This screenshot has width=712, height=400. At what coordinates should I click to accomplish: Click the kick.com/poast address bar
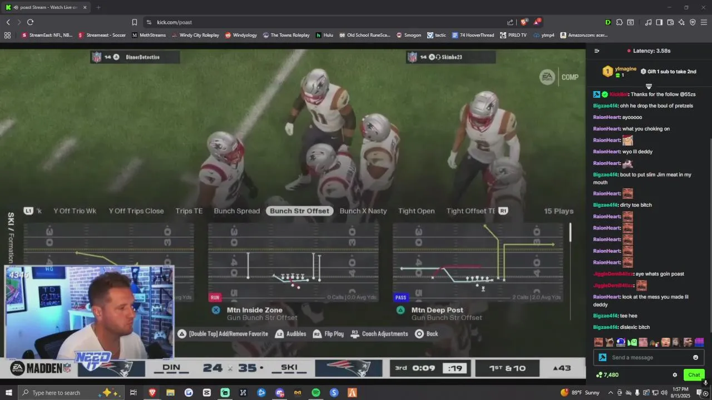pyautogui.click(x=328, y=22)
